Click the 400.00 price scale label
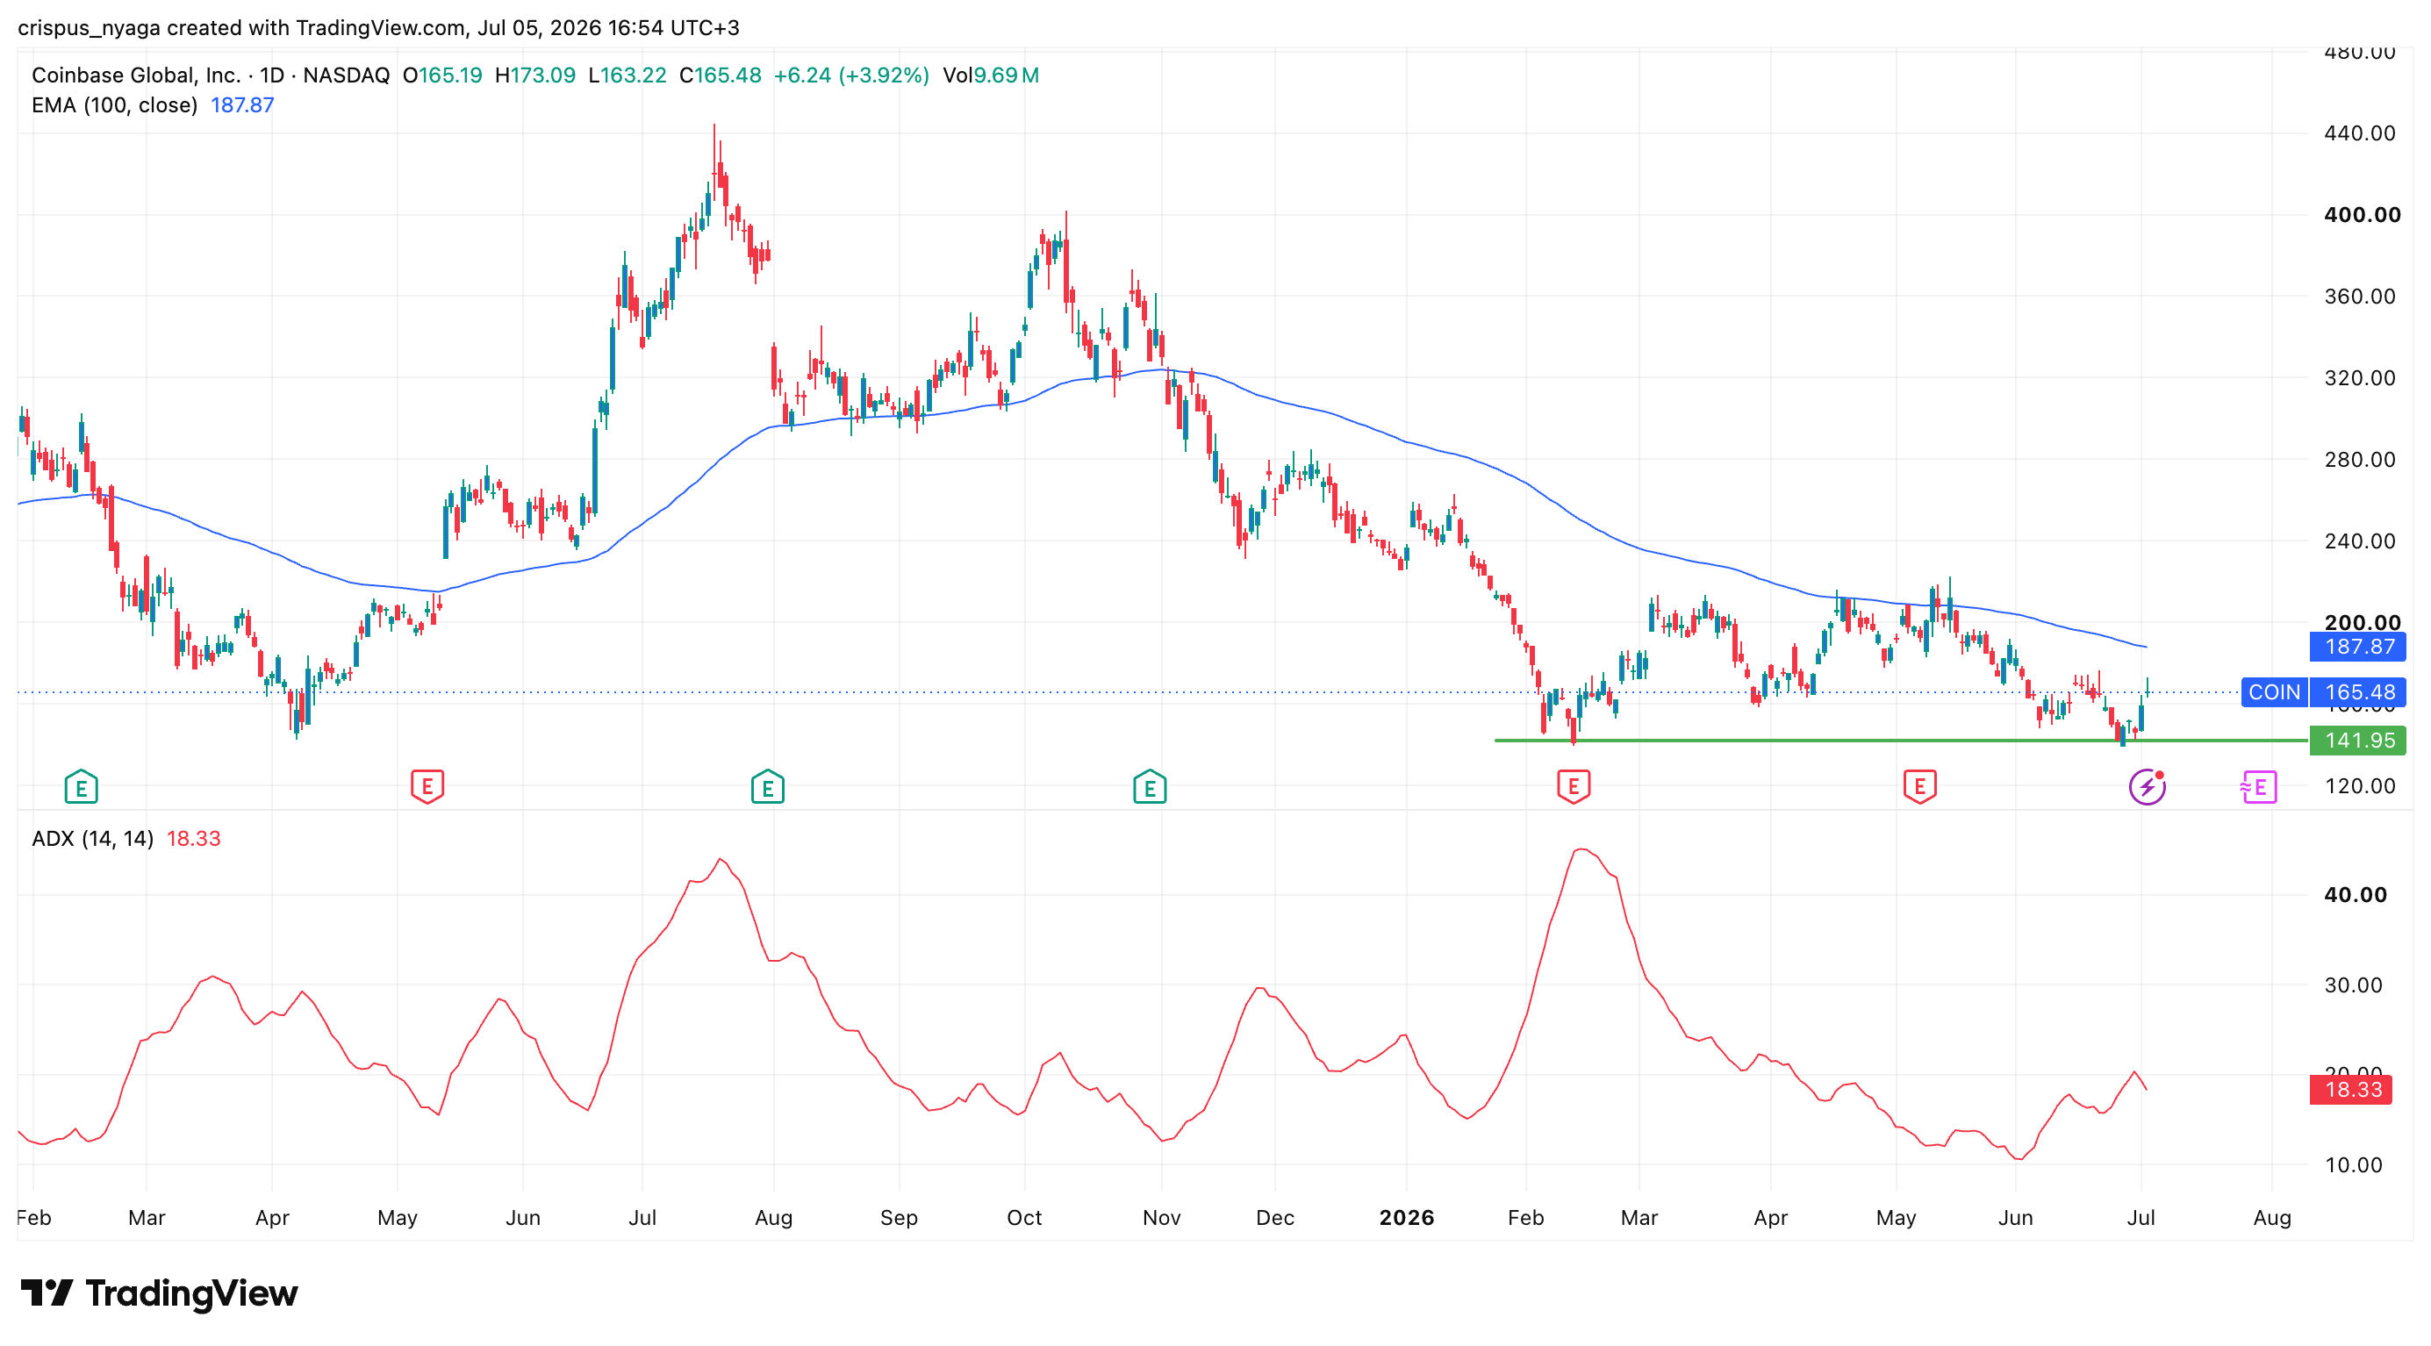The image size is (2431, 1346). pyautogui.click(x=2363, y=215)
